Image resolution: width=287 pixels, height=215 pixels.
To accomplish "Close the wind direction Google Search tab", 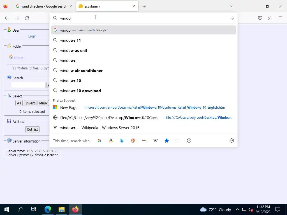I will [x=71, y=6].
